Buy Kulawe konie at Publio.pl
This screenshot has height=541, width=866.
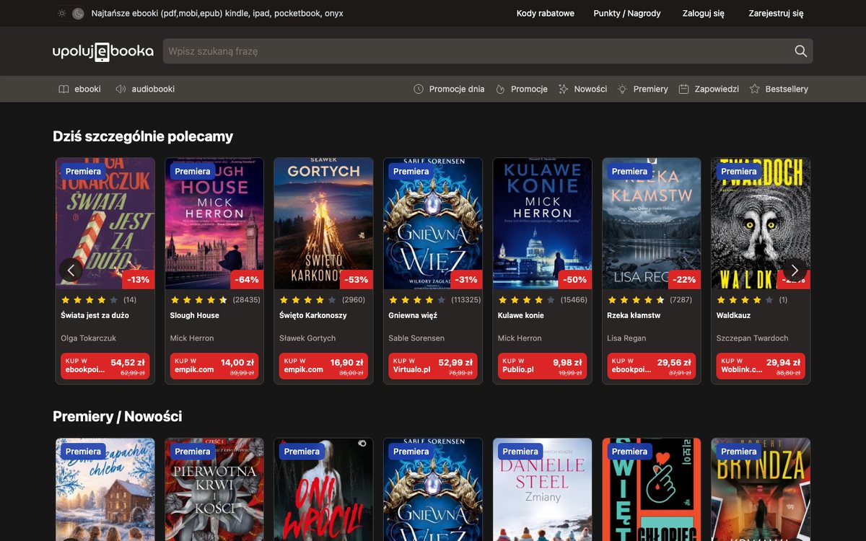pos(542,366)
